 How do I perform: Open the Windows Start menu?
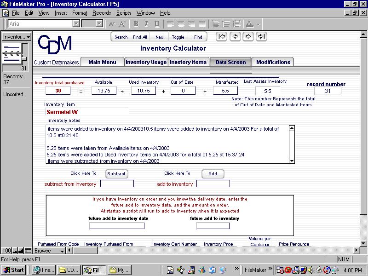click(13, 270)
